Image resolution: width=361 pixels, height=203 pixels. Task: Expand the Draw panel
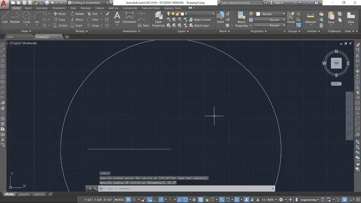(x=26, y=31)
